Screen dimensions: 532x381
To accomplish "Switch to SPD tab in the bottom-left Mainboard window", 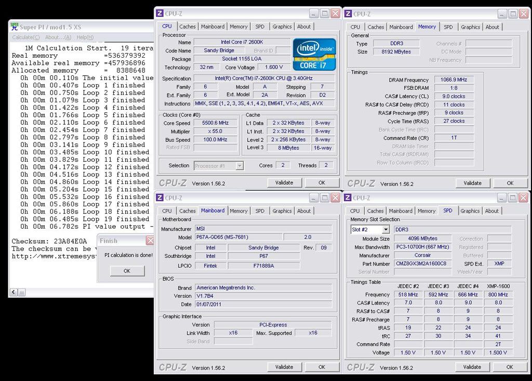I will coord(260,211).
